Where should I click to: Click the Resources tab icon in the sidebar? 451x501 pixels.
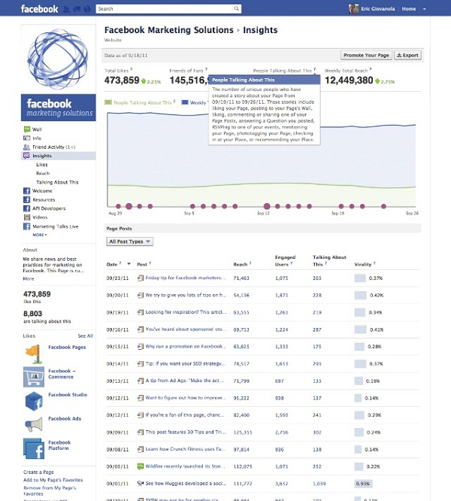(x=27, y=199)
